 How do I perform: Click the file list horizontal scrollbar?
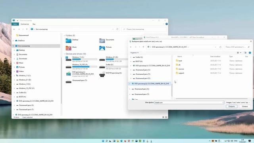212,99
